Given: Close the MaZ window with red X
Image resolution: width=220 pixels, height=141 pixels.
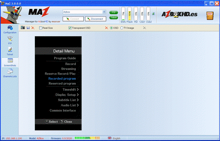Looking at the screenshot, I should [217, 3].
